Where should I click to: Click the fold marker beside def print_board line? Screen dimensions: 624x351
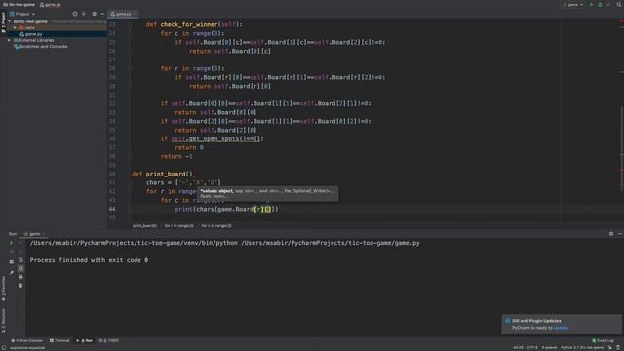[130, 174]
